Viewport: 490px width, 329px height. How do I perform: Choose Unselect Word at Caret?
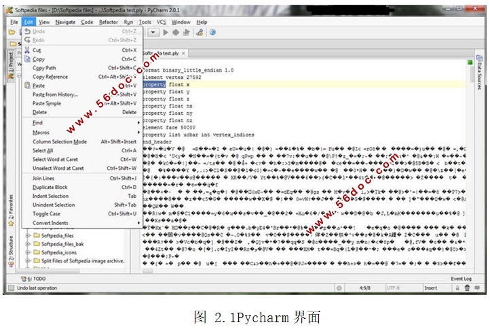tap(83, 168)
